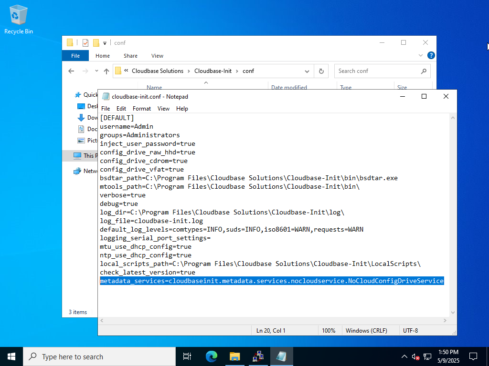Open the Recent locations dropdown arrow

96,71
